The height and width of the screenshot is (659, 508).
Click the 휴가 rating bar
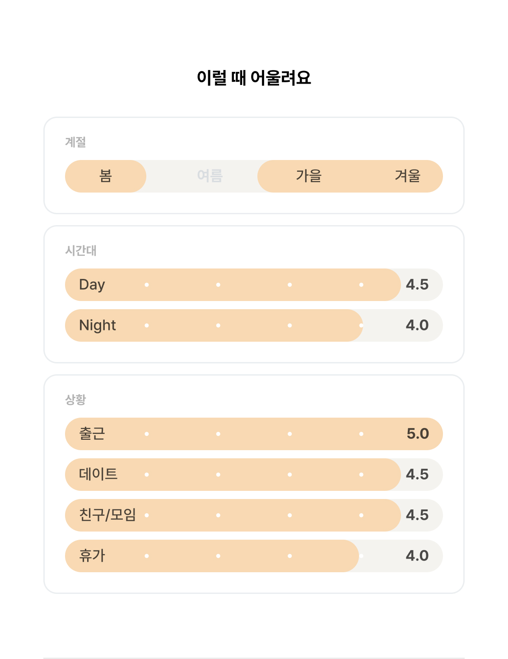(254, 556)
